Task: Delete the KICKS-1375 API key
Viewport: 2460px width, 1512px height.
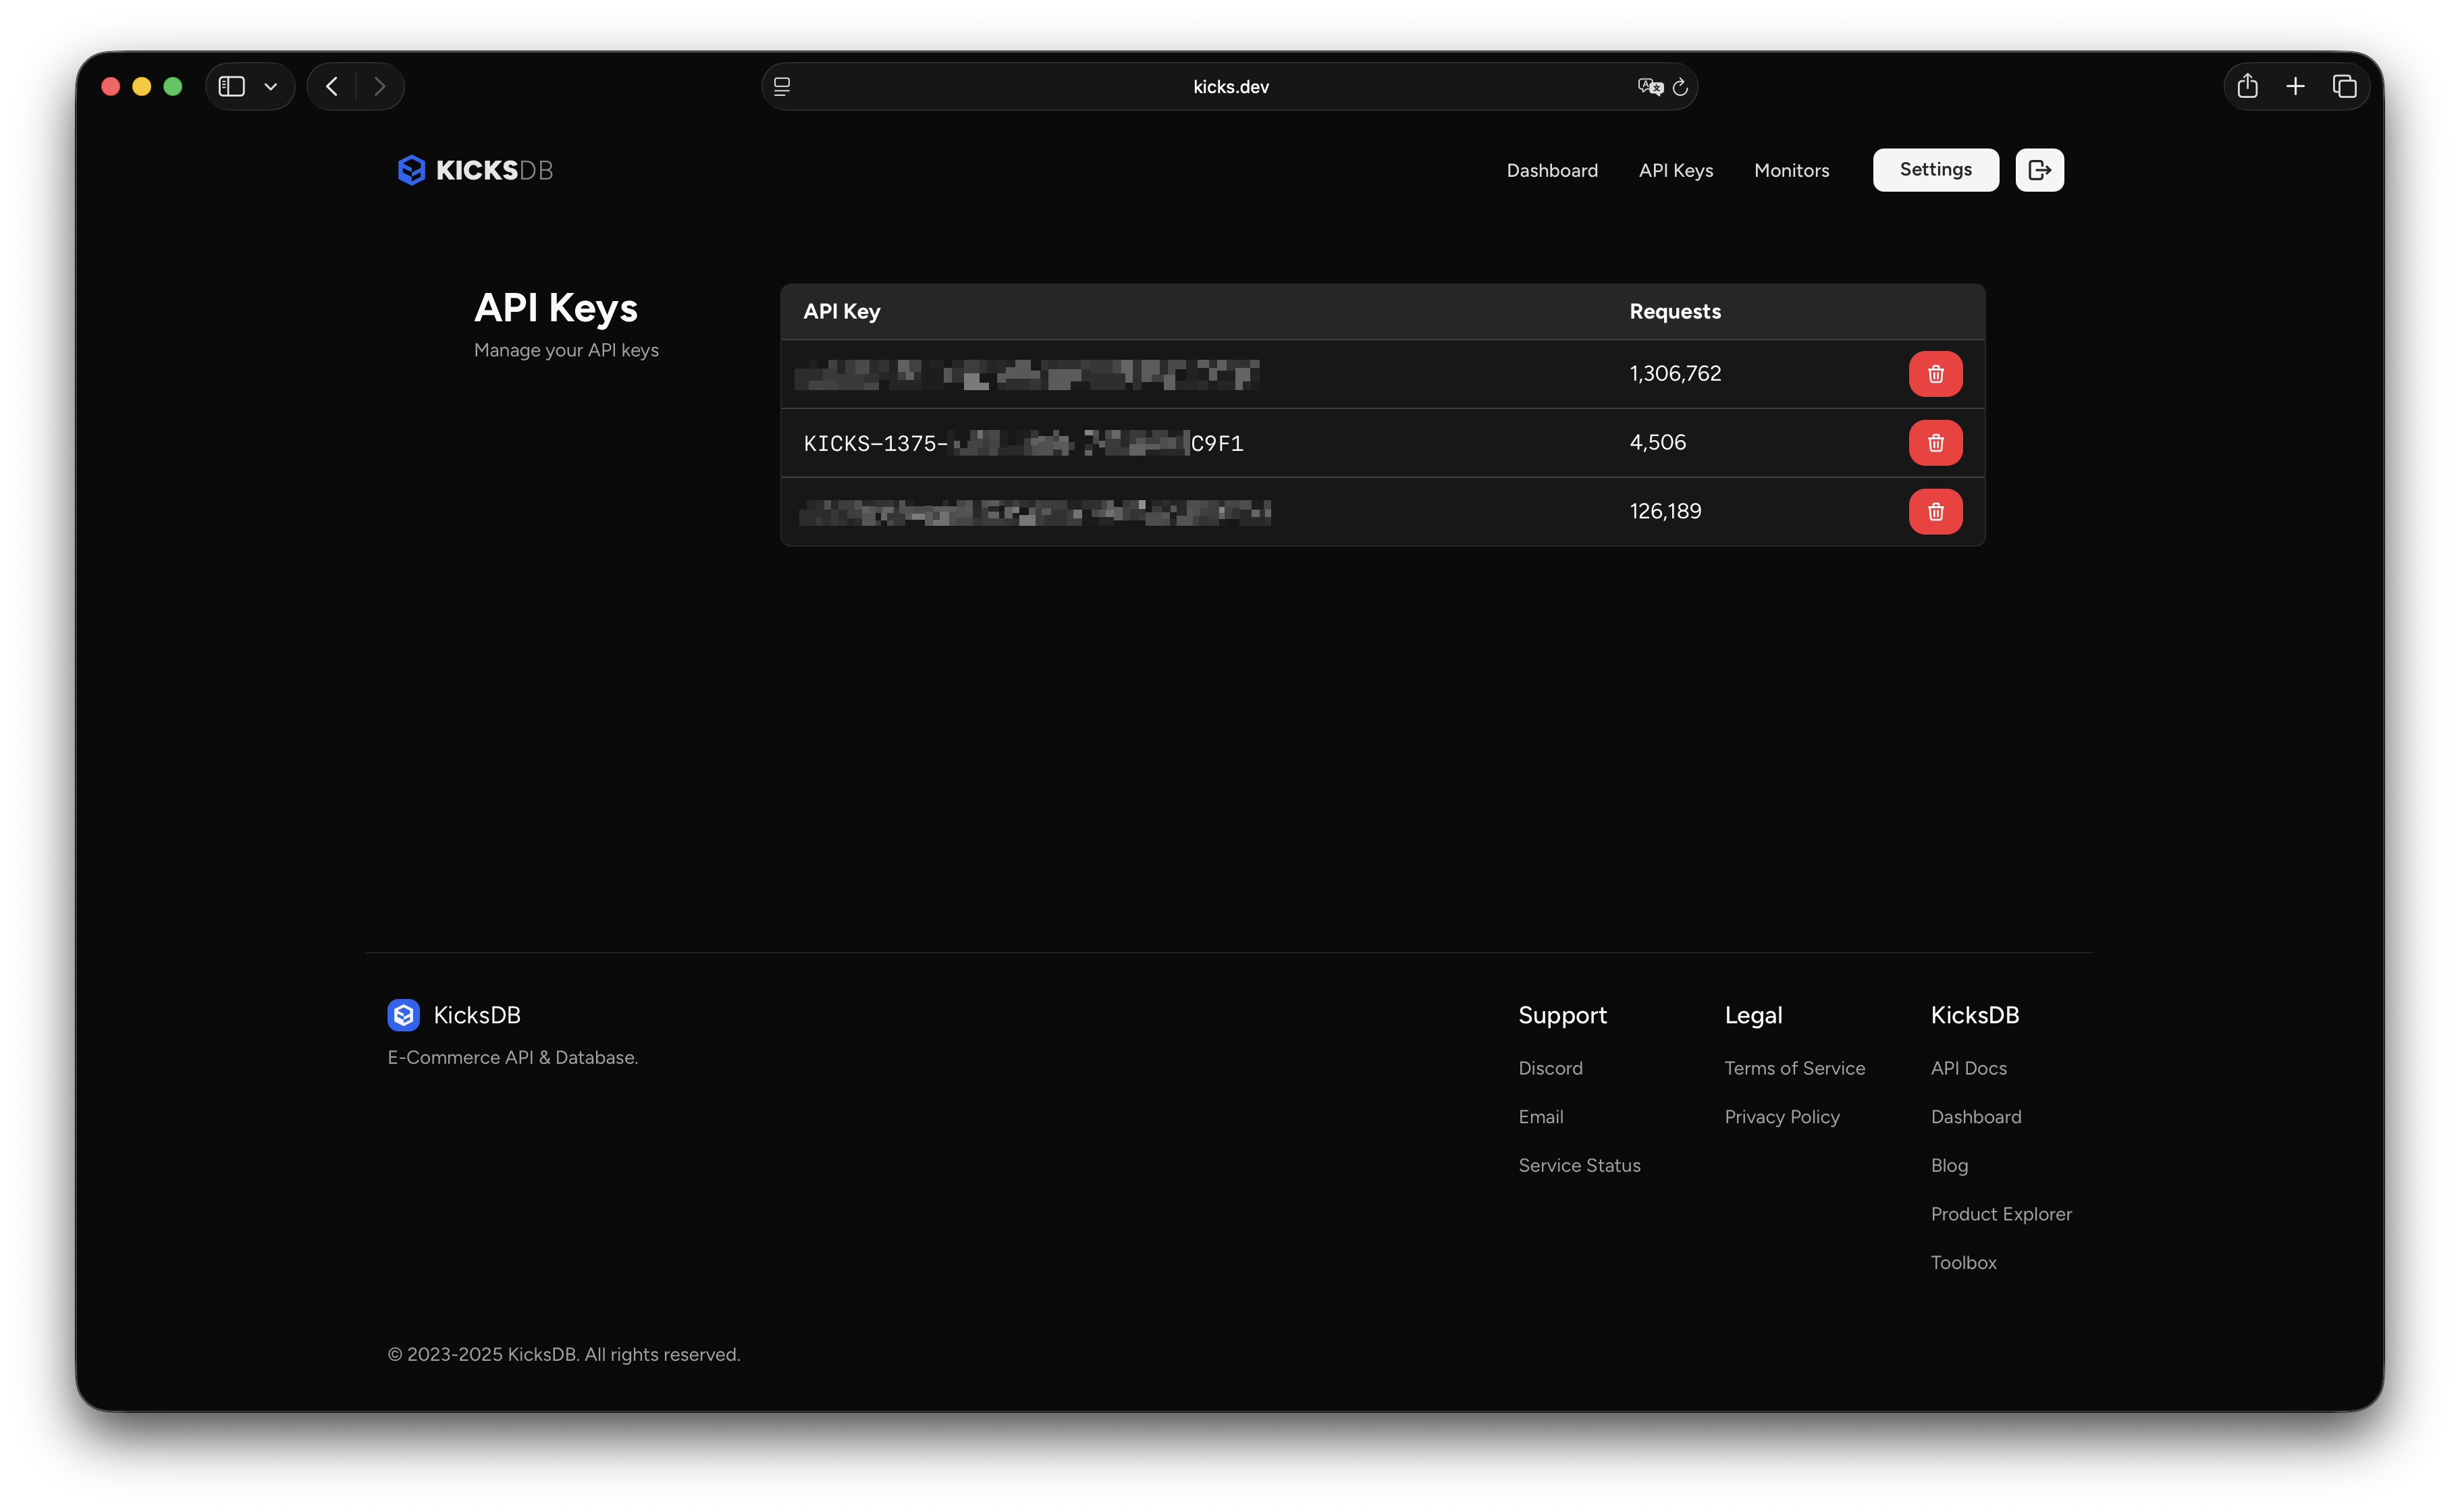Action: click(1935, 443)
